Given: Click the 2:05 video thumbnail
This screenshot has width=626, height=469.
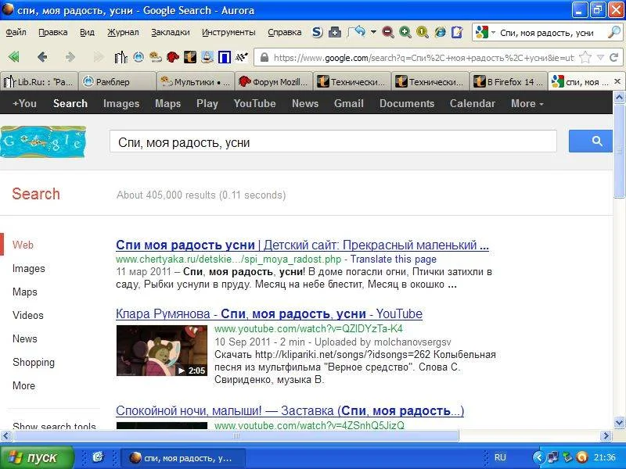Looking at the screenshot, I should click(x=162, y=350).
